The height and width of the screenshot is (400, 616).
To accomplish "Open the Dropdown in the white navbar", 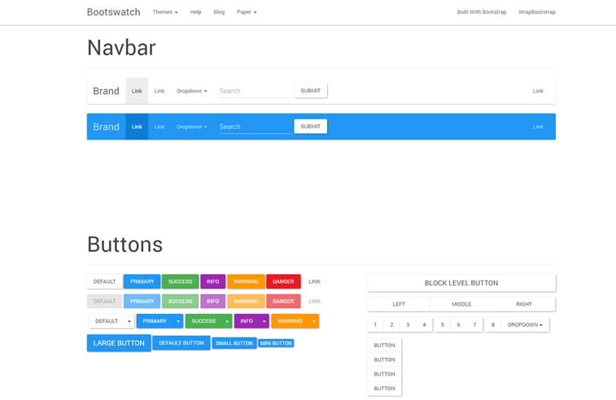I will pyautogui.click(x=191, y=91).
